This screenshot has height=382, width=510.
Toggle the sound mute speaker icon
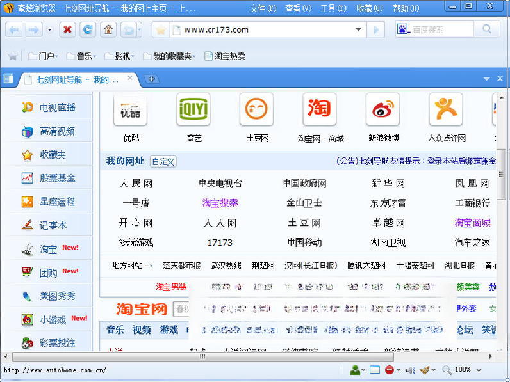410,370
